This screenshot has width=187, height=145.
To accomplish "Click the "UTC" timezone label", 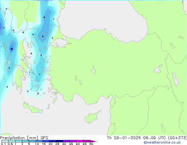I will pyautogui.click(x=162, y=138).
